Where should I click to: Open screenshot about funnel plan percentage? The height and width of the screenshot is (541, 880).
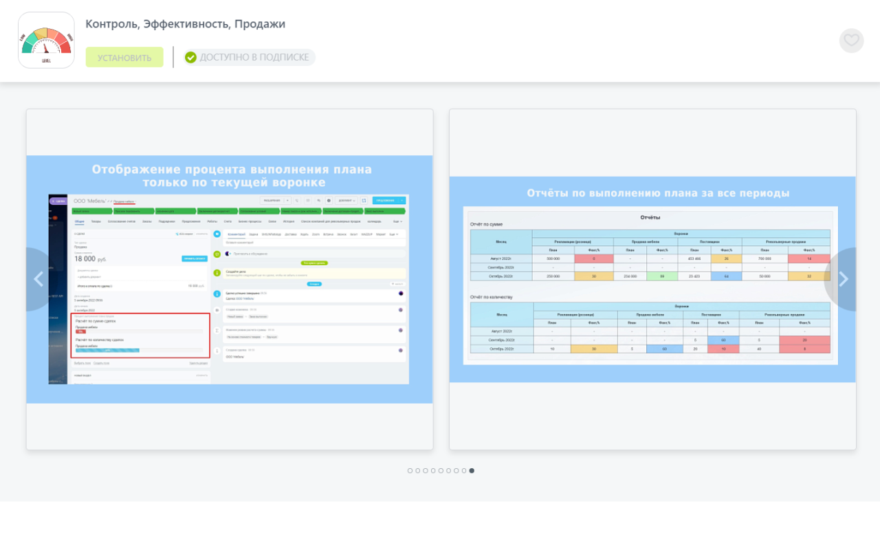[230, 279]
